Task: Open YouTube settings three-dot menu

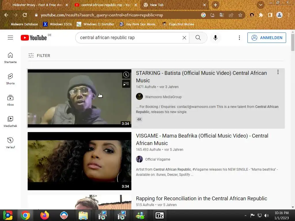Action: (x=239, y=38)
